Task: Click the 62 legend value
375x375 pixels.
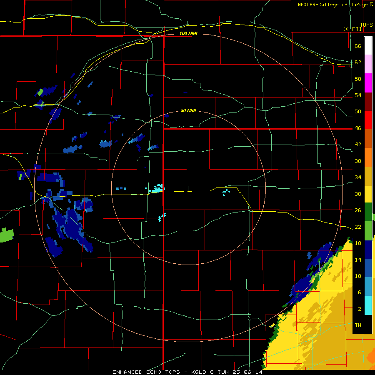Action: click(358, 62)
